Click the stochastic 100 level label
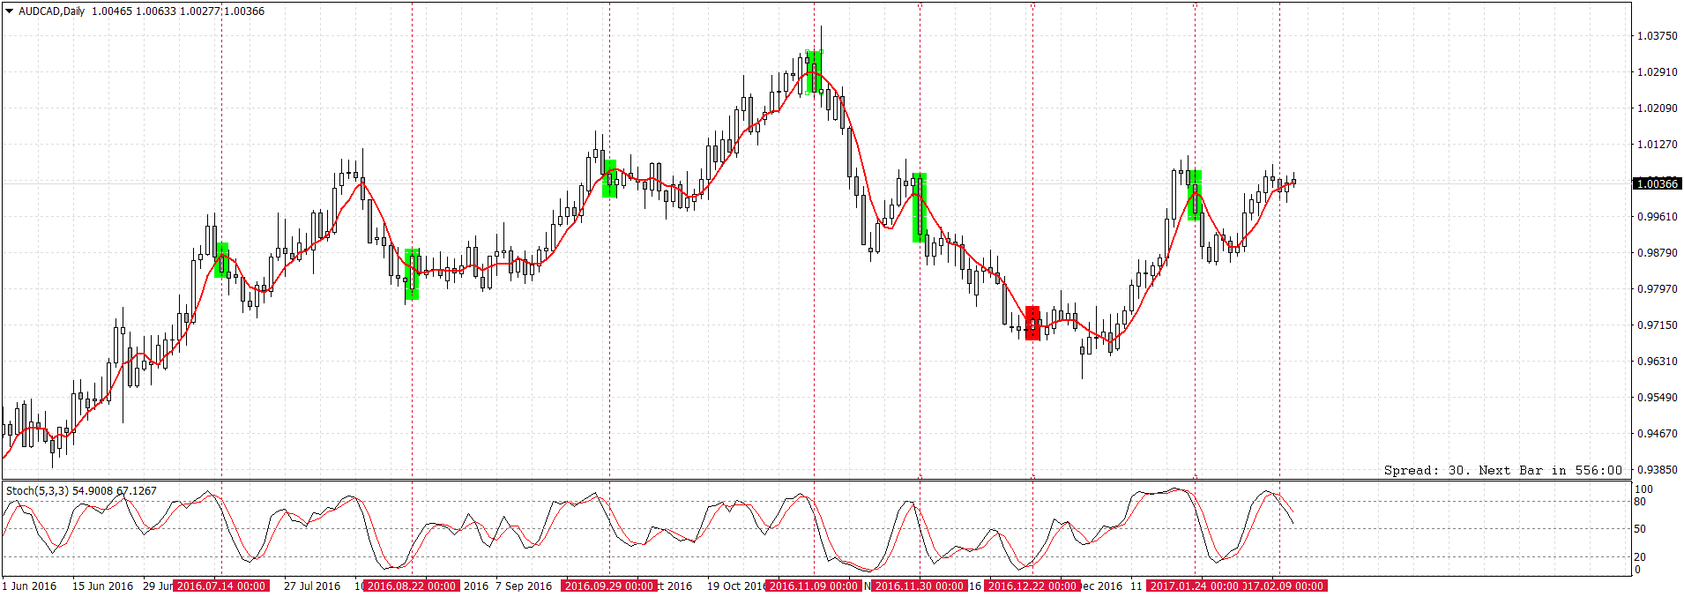Viewport: 1684px width, 597px height. pyautogui.click(x=1644, y=489)
